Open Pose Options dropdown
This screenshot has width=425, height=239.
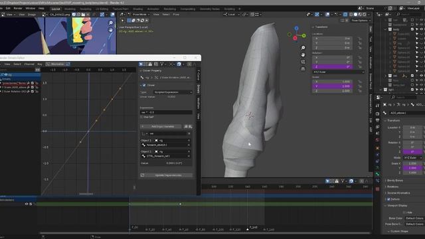tap(361, 21)
